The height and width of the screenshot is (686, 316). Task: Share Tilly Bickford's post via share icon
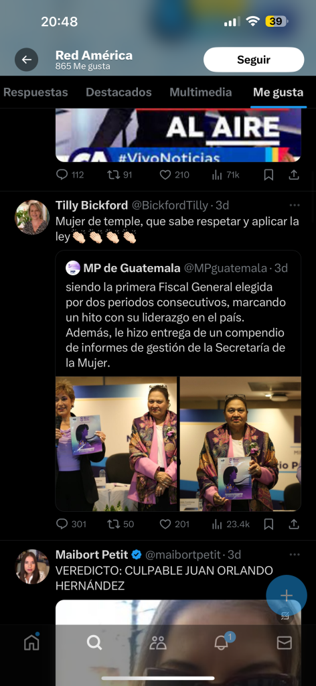click(x=294, y=524)
